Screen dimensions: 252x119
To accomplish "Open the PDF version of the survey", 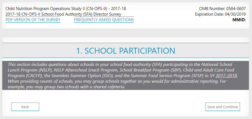I will (x=33, y=20).
